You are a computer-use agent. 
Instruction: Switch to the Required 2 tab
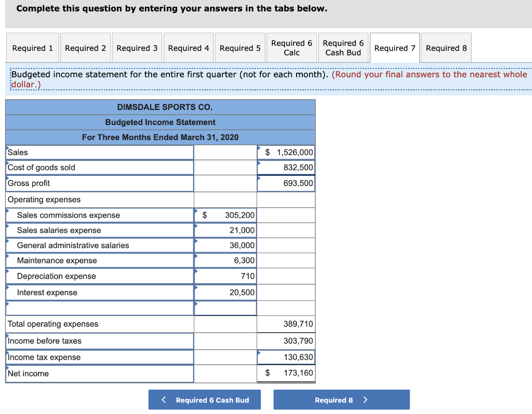pyautogui.click(x=86, y=48)
